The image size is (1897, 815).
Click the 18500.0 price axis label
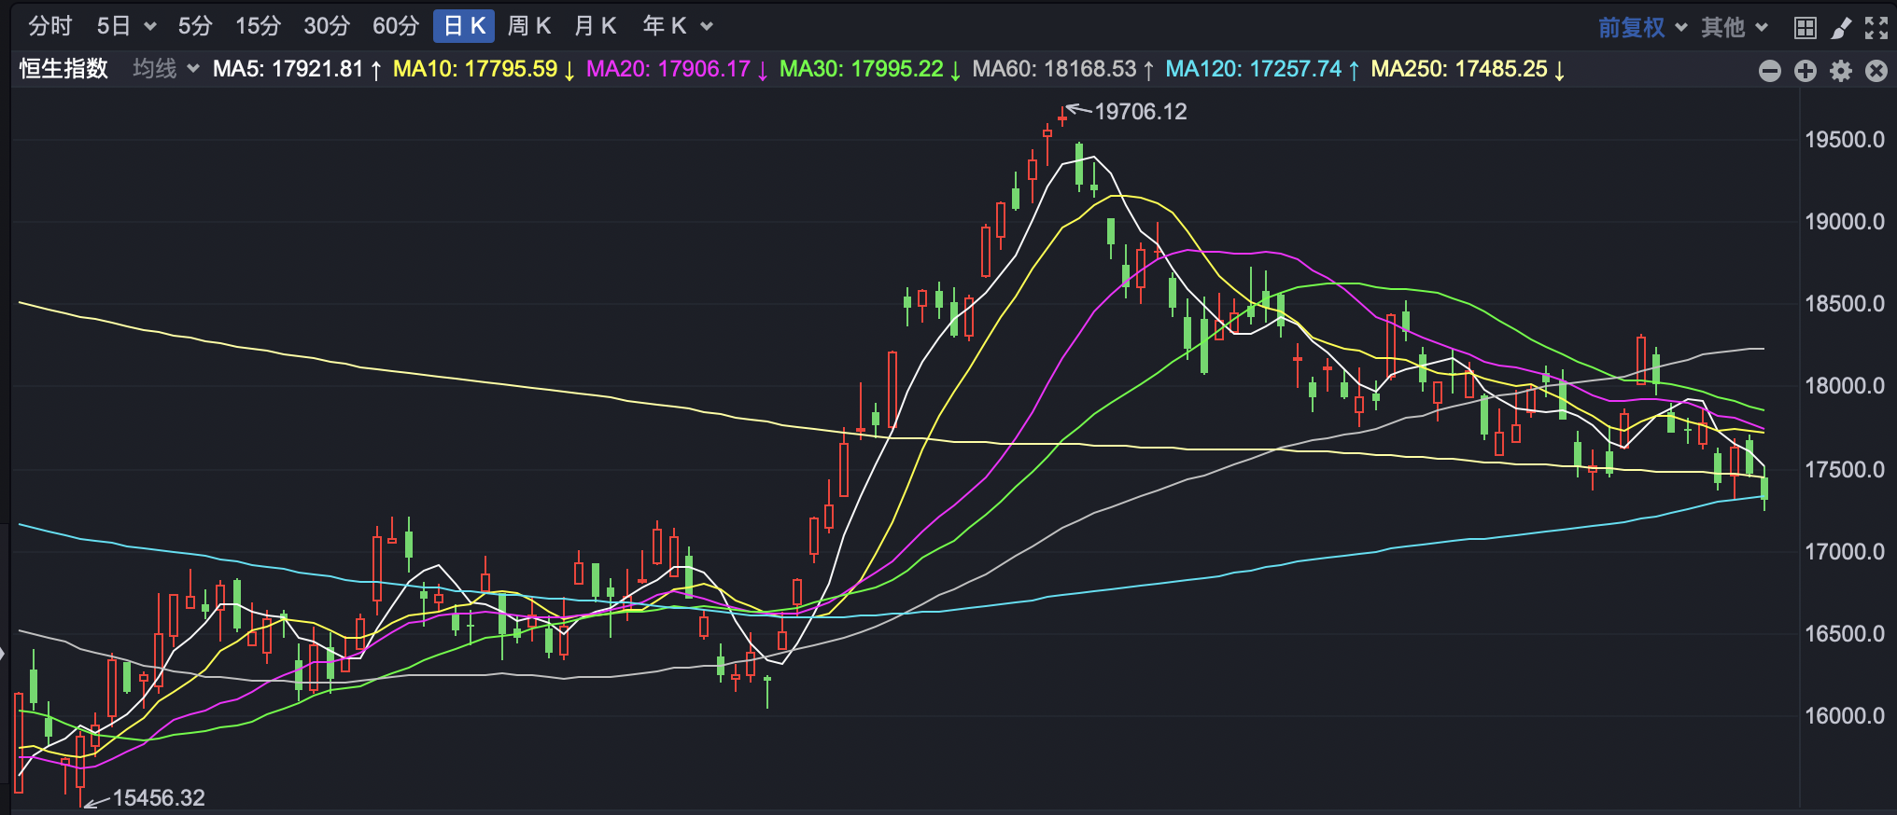coord(1845,304)
